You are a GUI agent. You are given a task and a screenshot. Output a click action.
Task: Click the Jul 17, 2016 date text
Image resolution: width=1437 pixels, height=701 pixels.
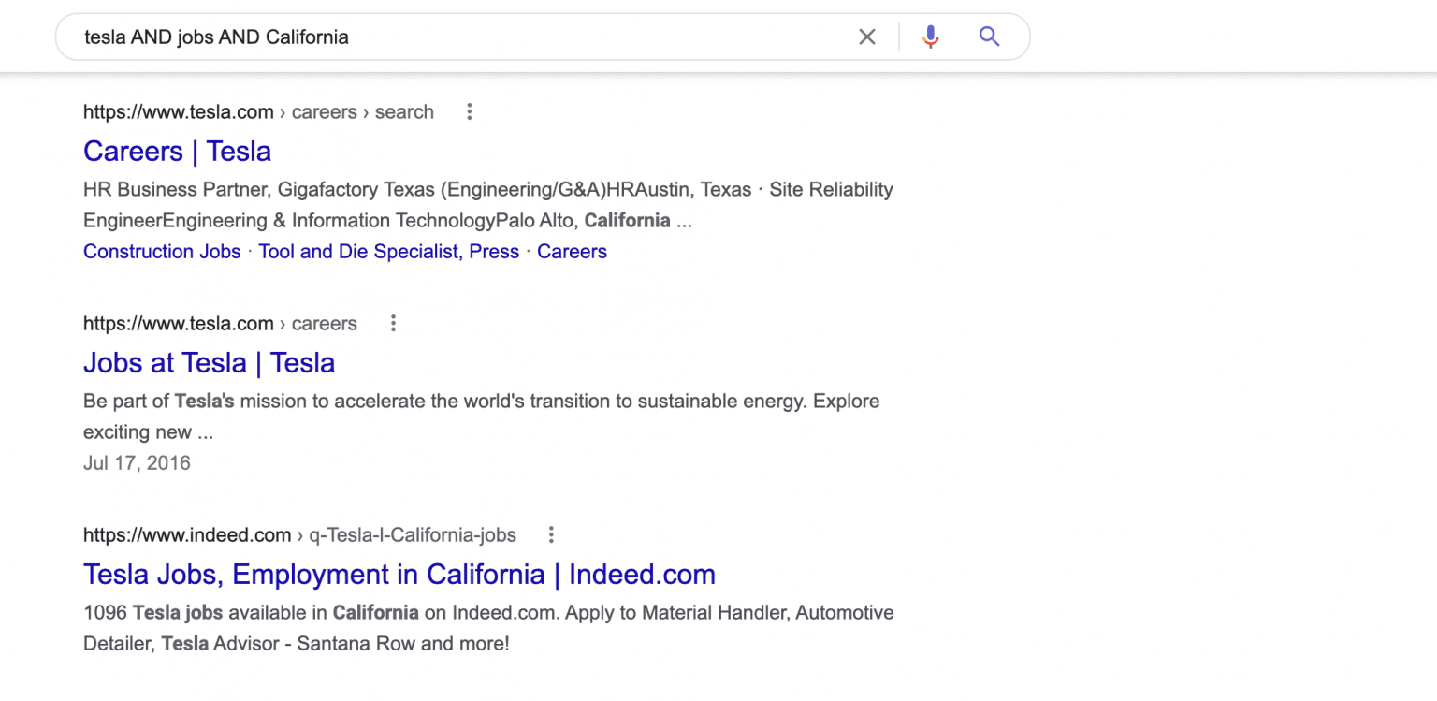coord(137,462)
